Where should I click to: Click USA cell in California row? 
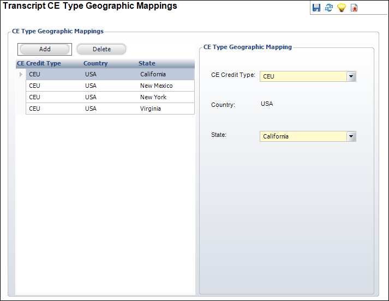click(x=91, y=74)
